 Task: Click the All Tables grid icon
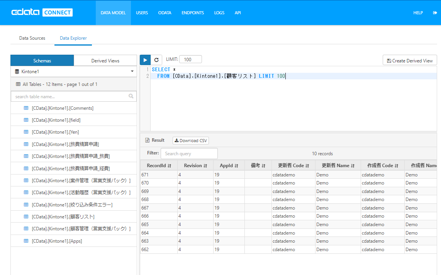[x=18, y=84]
